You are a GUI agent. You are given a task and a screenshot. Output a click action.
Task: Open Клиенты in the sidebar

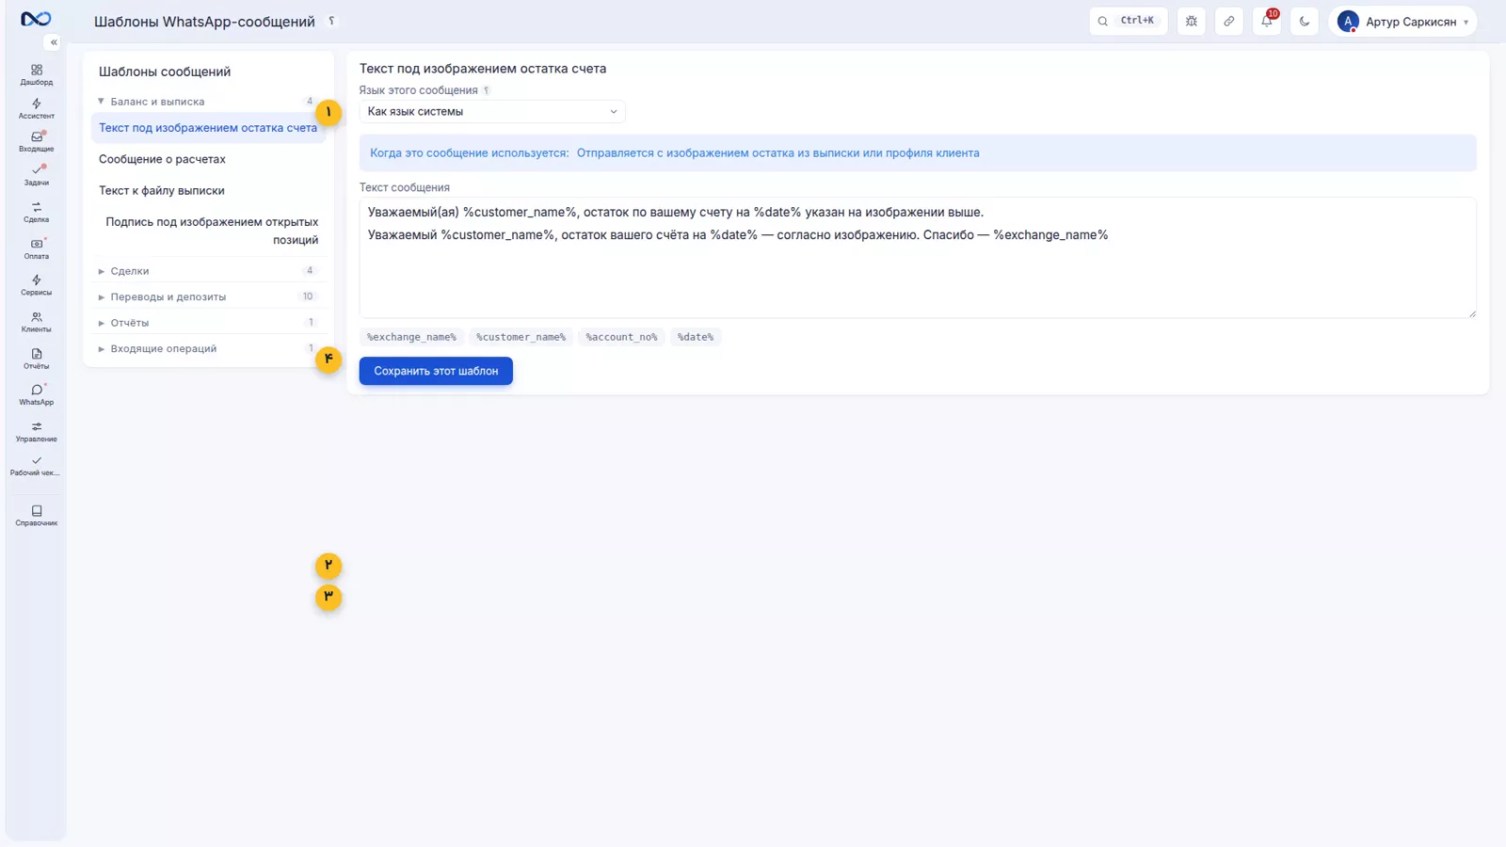coord(37,322)
